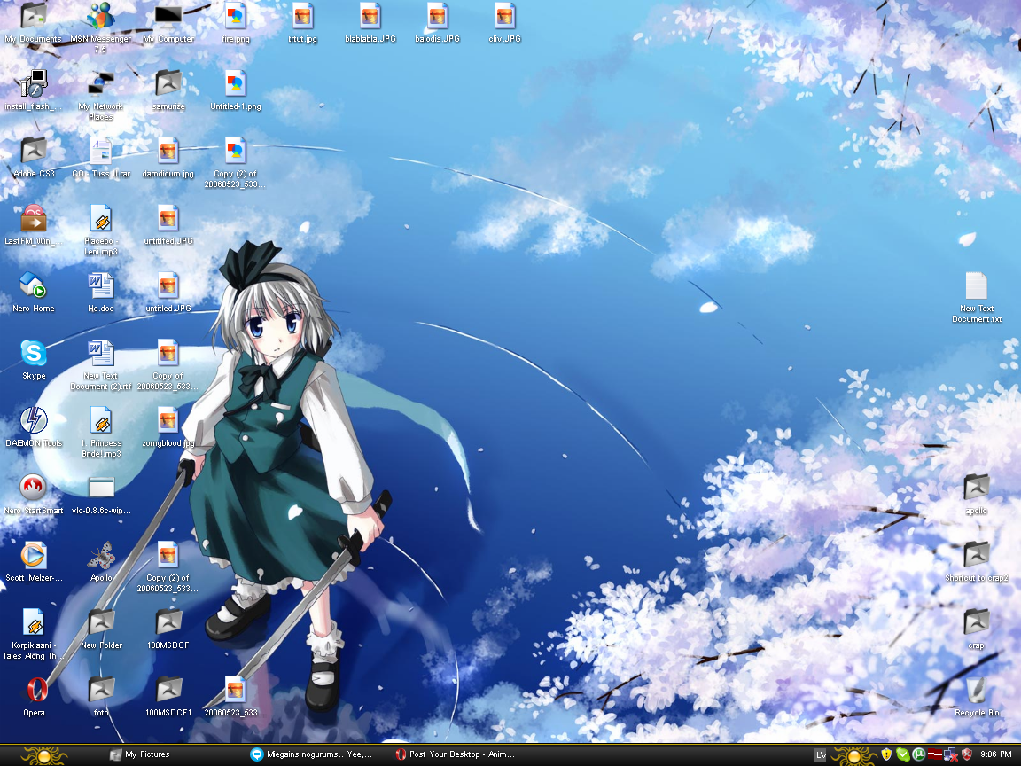Viewport: 1021px width, 766px height.
Task: Launch the Nero StartSmart shortcut
Action: (33, 494)
